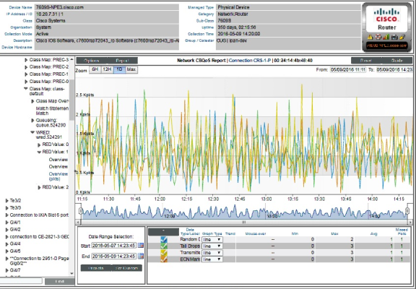Collapse Class Map: class-default node

(x=26, y=89)
